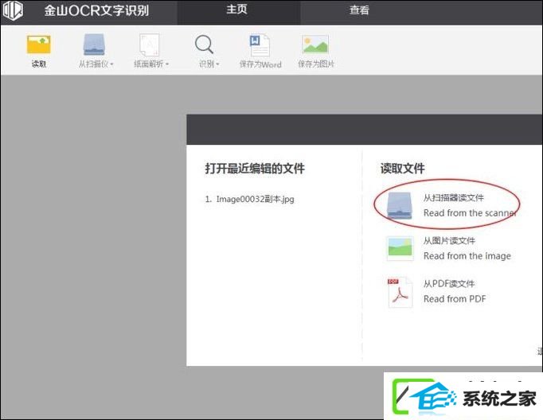Switch to the 查看 tab
543x420 pixels.
point(359,10)
